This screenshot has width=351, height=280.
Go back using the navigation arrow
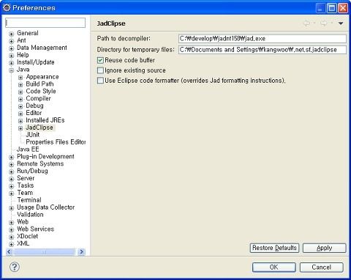click(306, 23)
